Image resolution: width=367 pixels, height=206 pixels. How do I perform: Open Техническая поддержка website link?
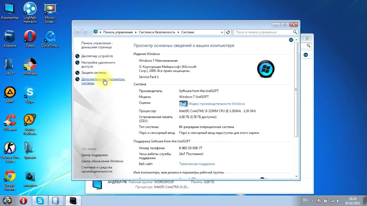coord(197,164)
